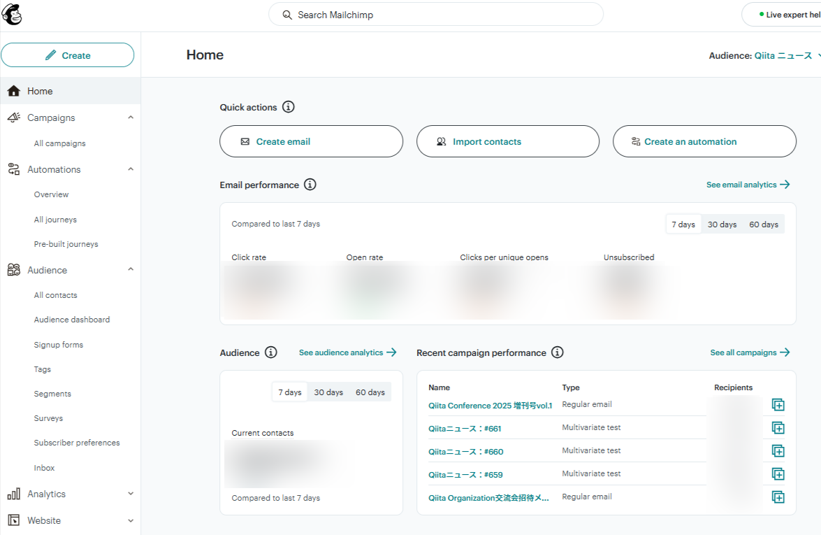This screenshot has width=821, height=535.
Task: Expand the Analytics menu chevron
Action: pyautogui.click(x=131, y=494)
